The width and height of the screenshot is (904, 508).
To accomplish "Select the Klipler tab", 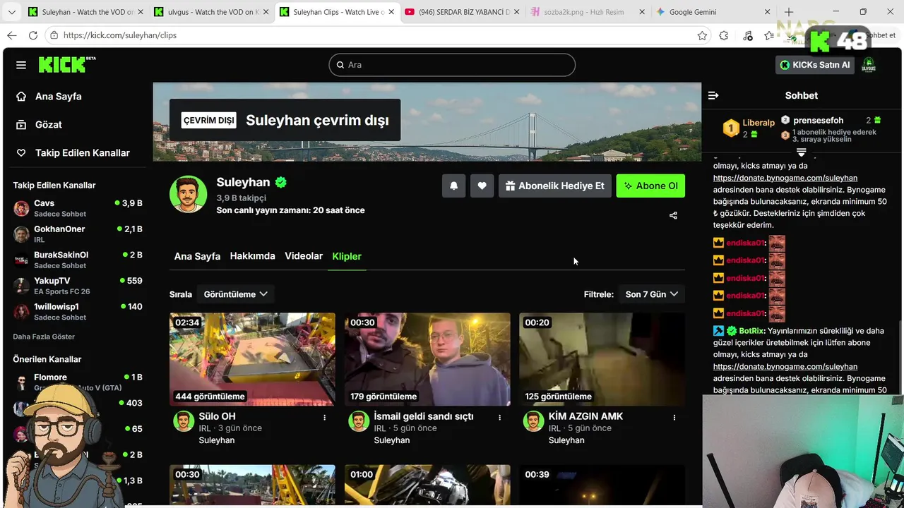I will point(347,256).
